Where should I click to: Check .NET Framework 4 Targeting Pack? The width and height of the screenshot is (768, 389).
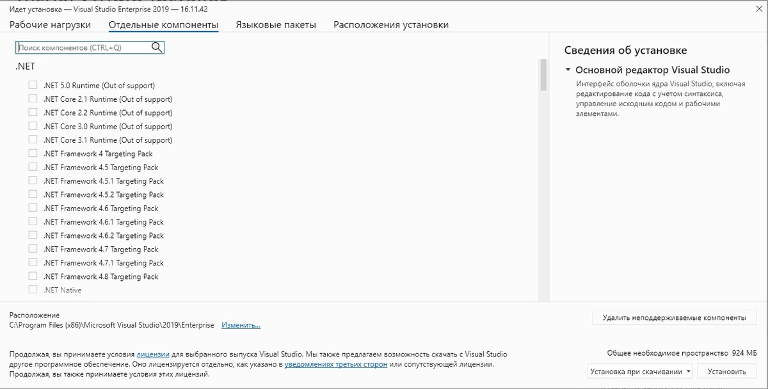(33, 154)
